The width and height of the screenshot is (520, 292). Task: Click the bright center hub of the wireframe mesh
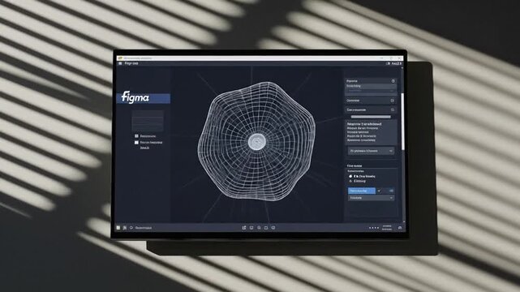[x=257, y=142]
